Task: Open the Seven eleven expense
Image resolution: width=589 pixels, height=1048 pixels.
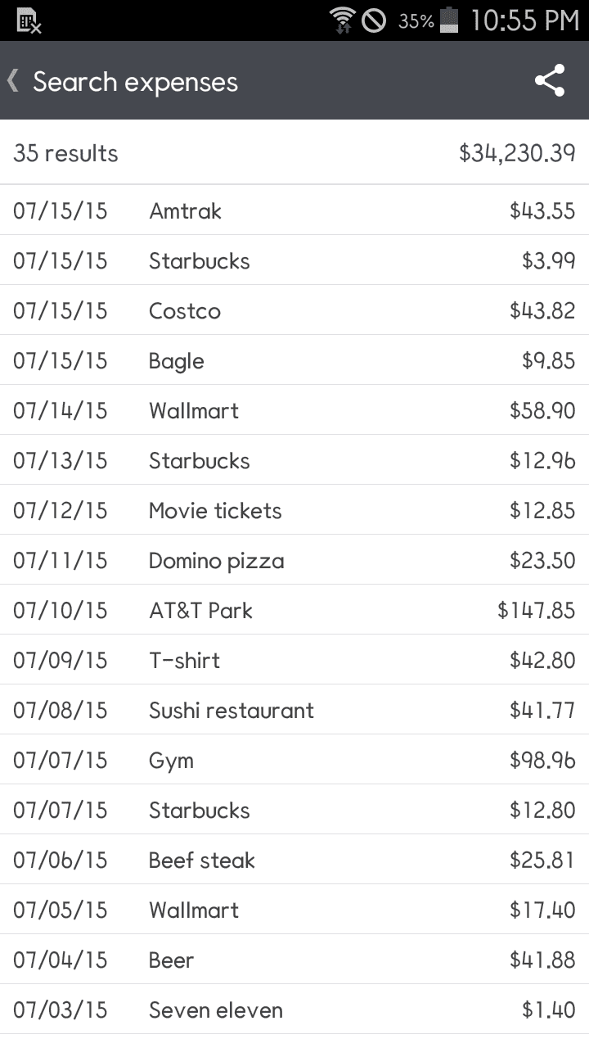Action: click(294, 1010)
